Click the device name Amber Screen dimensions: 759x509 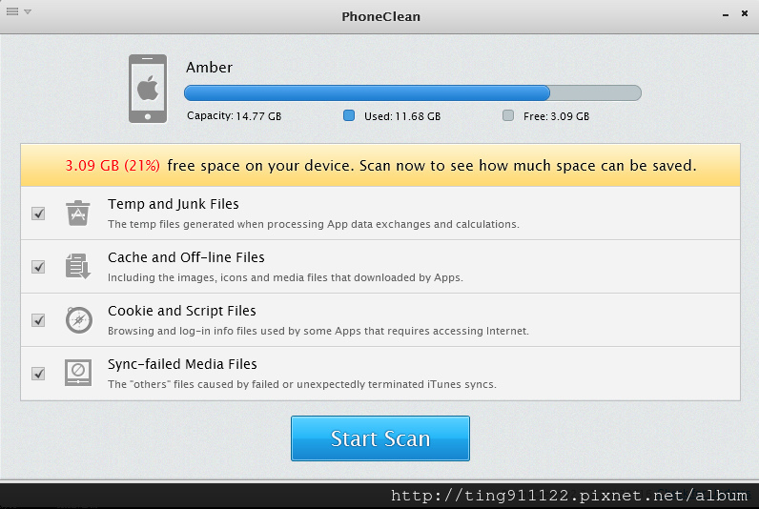[x=209, y=68]
